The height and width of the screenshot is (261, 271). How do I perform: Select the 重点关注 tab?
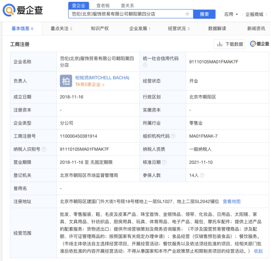61,28
